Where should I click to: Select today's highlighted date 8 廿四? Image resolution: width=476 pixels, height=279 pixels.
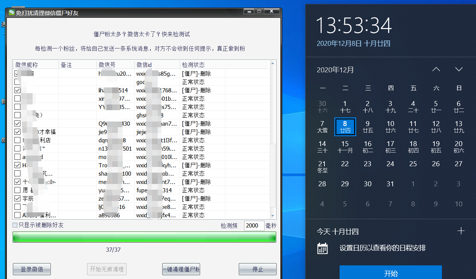(x=345, y=126)
